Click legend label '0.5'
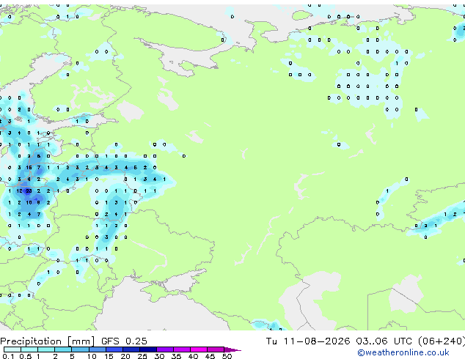Image resolution: width=465 pixels, height=359 pixels. click(25, 356)
